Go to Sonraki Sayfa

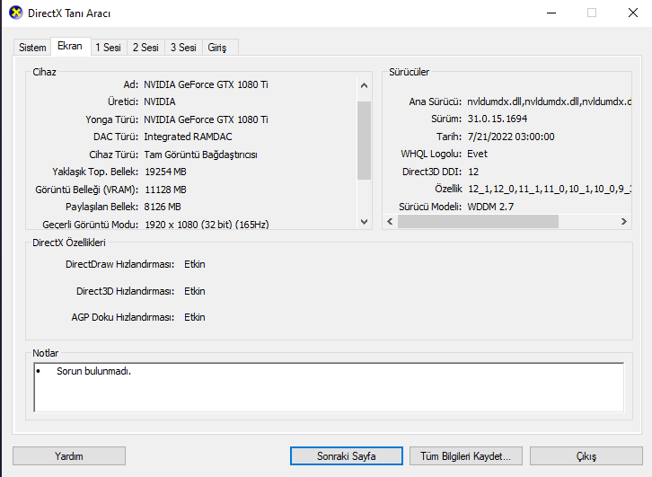point(347,456)
